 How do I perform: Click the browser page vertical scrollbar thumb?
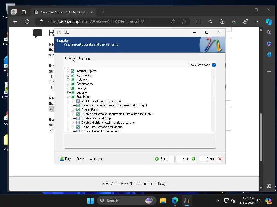click(261, 137)
